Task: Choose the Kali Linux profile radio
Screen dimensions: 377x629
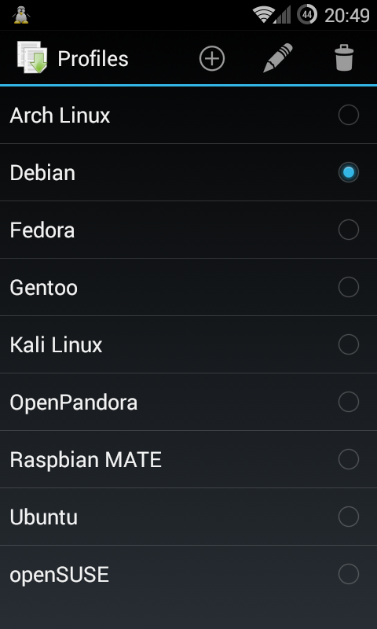Action: coord(349,344)
